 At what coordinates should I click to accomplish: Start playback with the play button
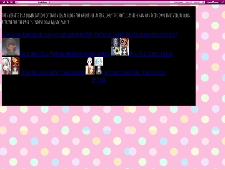coord(7,2)
